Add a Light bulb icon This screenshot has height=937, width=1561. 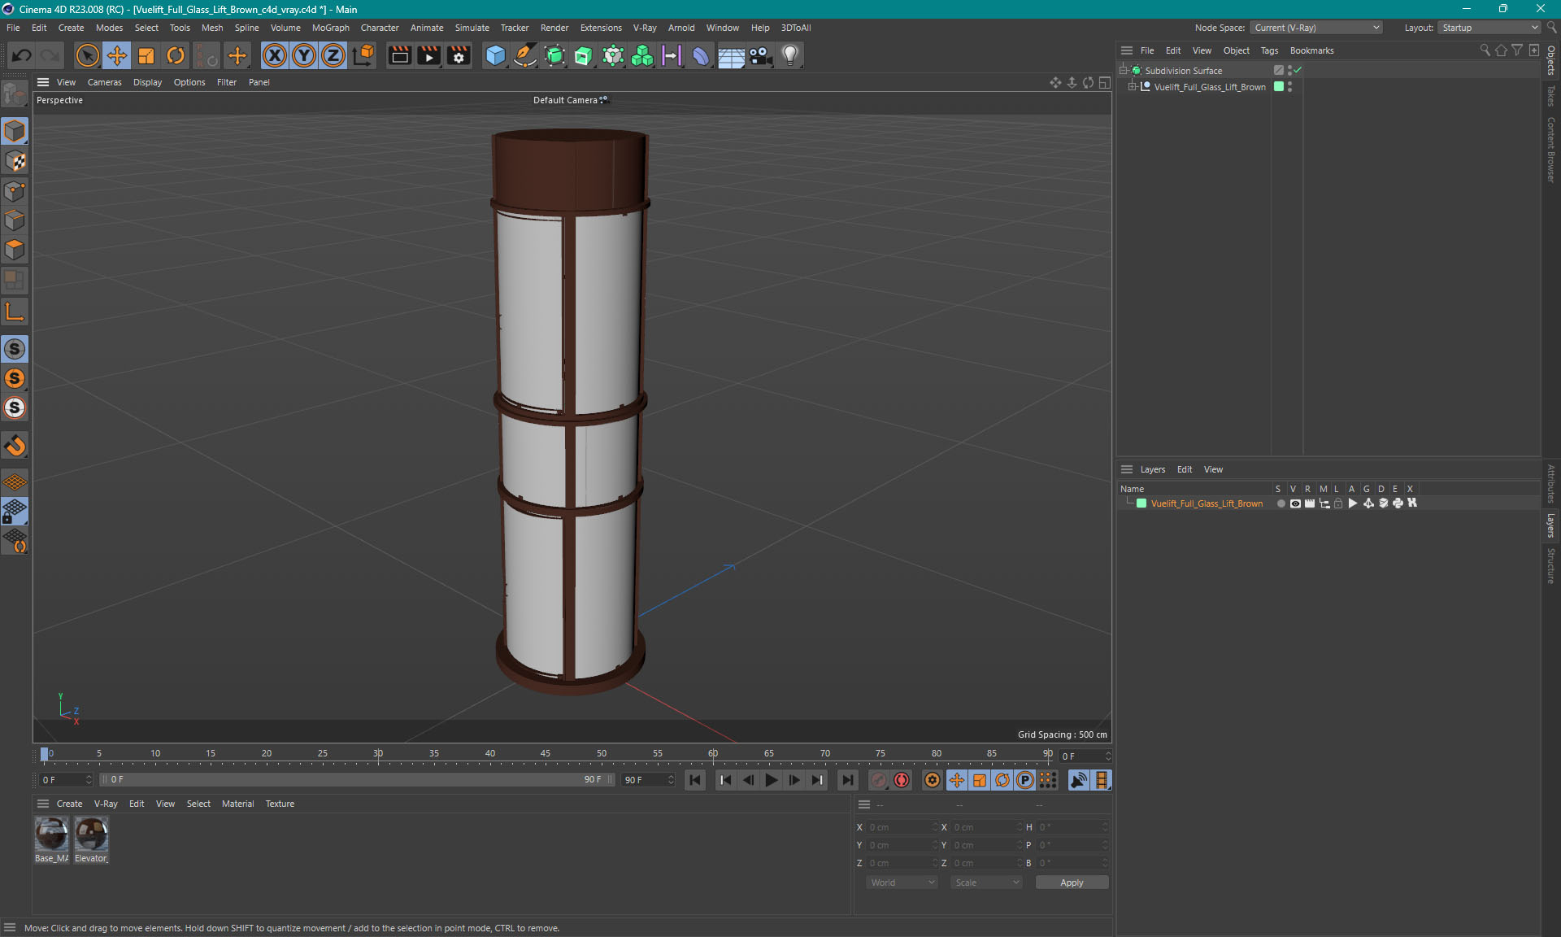pos(790,55)
